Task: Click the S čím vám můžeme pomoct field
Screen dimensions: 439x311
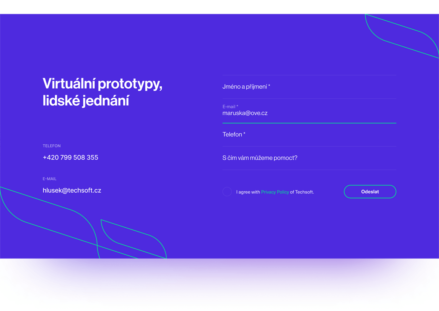Action: 274,158
